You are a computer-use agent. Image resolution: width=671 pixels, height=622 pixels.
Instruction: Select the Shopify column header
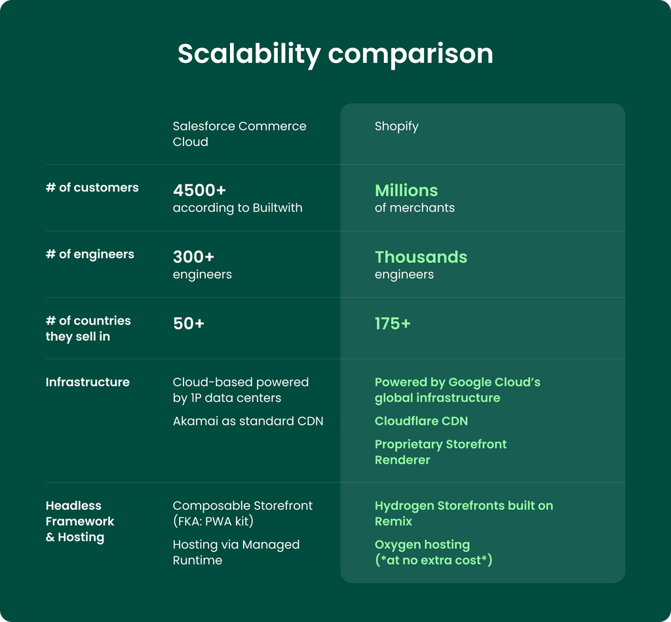pos(396,126)
